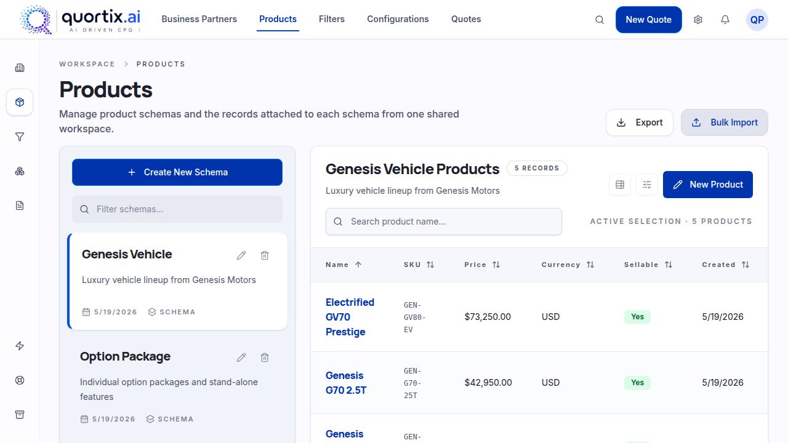Delete the Option Package schema trash icon

tap(265, 357)
